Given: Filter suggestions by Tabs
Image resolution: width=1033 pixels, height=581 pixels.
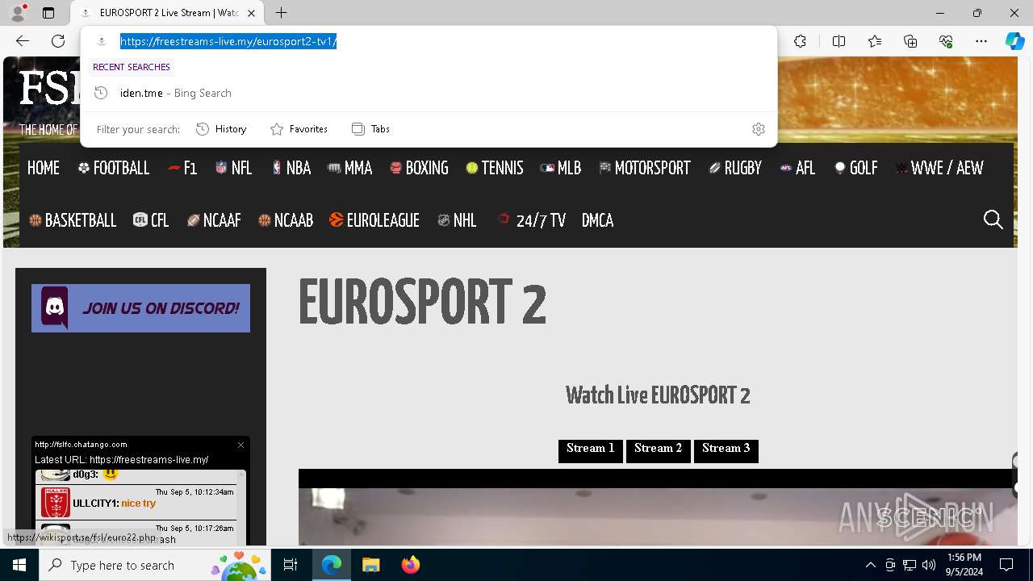Looking at the screenshot, I should click(370, 129).
